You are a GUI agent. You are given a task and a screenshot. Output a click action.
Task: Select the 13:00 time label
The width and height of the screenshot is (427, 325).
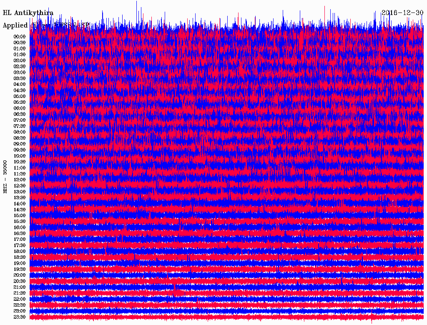click(19, 192)
